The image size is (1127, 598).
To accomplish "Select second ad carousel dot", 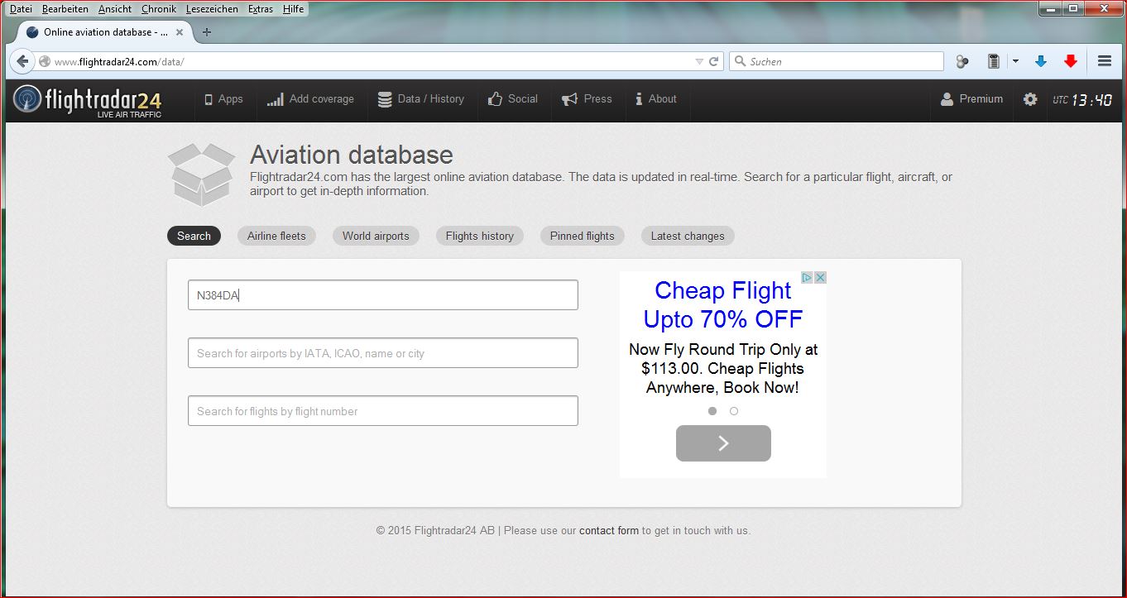I will (x=734, y=411).
